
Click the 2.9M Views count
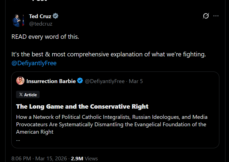pyautogui.click(x=84, y=158)
